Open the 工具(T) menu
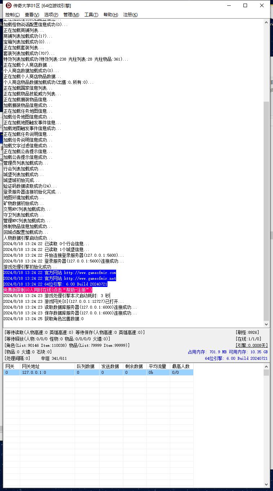Image resolution: width=273 pixels, height=491 pixels. [x=91, y=14]
